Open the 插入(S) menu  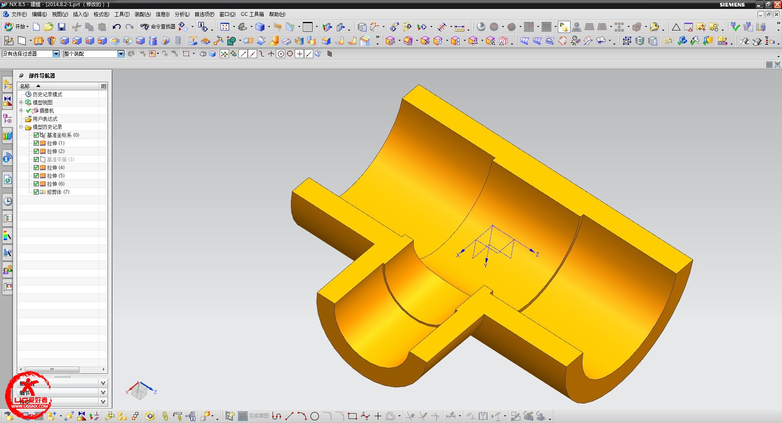click(x=81, y=14)
